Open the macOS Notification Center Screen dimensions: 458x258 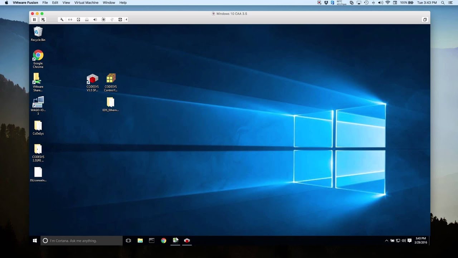[451, 3]
